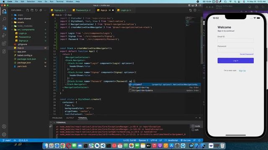Click Go Live in the status bar
268x150 pixels.
click(186, 140)
